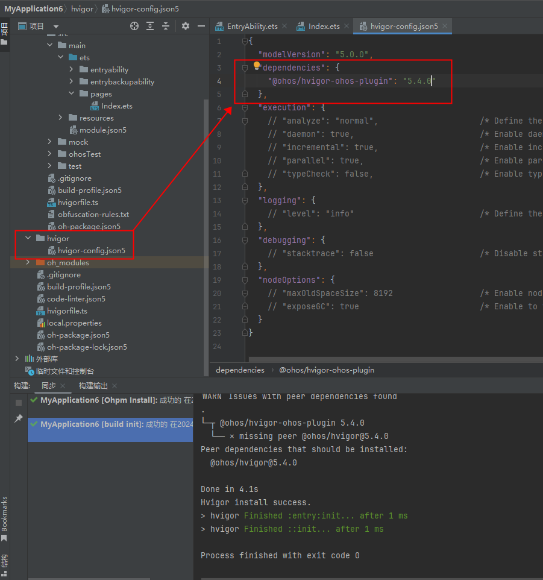543x580 pixels.
Task: Fold the execution block using the gutter arrow
Action: click(245, 107)
